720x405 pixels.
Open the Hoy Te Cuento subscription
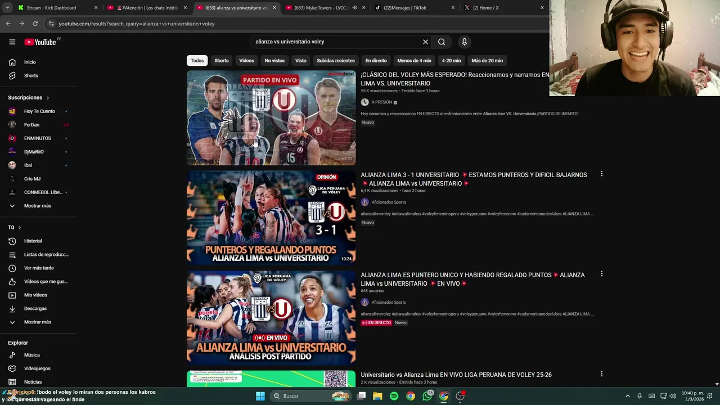38,111
